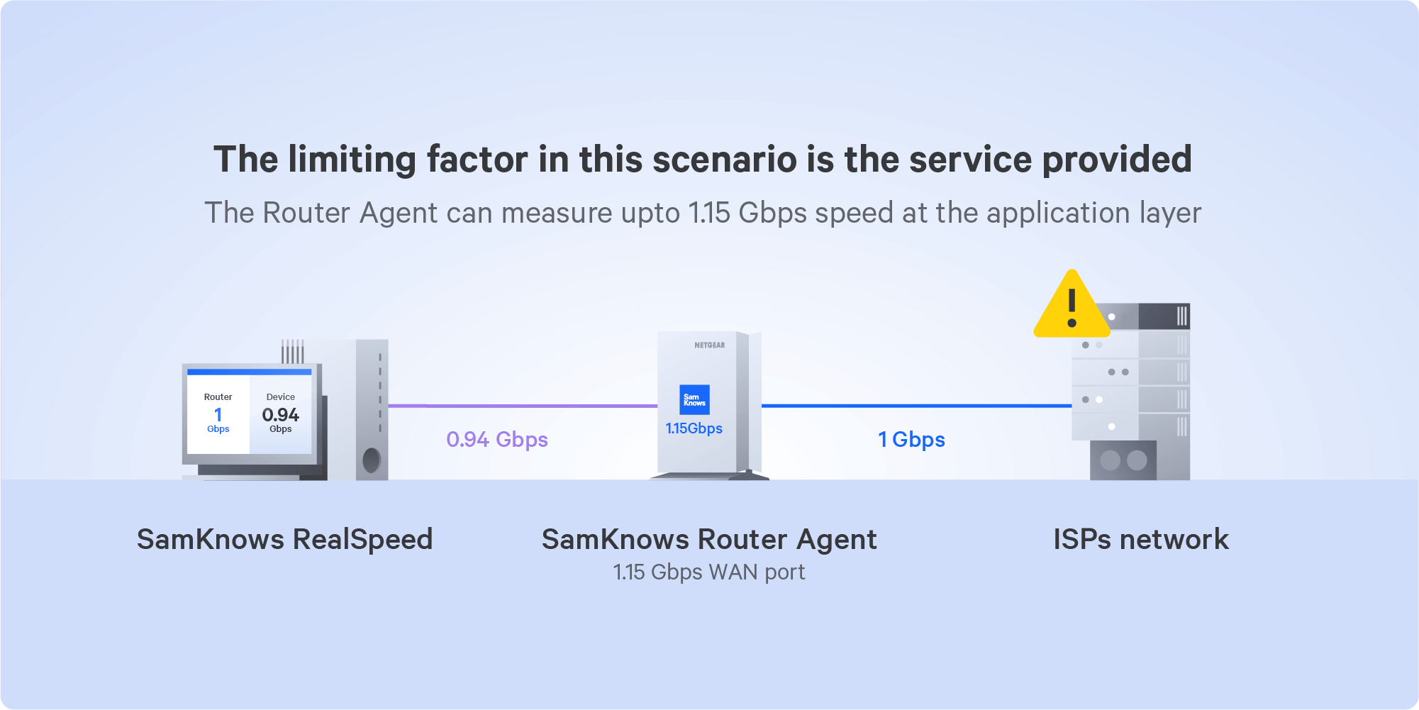Click the Device 0.94 Gbps reading
The image size is (1419, 710).
281,413
